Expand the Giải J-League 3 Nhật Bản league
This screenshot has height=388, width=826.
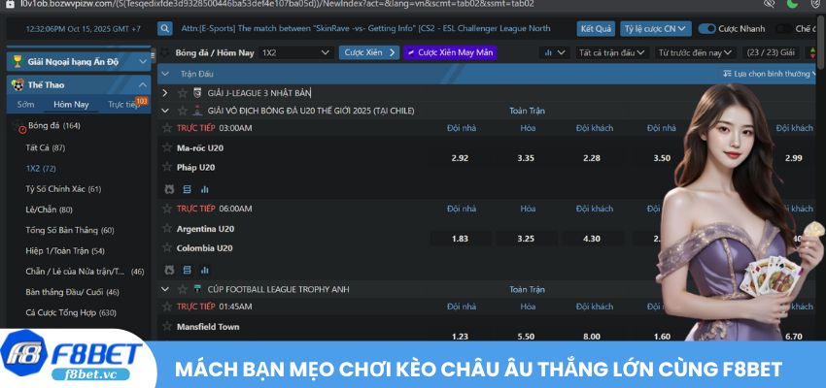coord(165,93)
